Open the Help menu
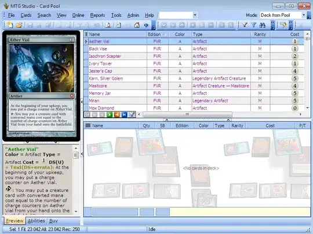 pyautogui.click(x=150, y=15)
